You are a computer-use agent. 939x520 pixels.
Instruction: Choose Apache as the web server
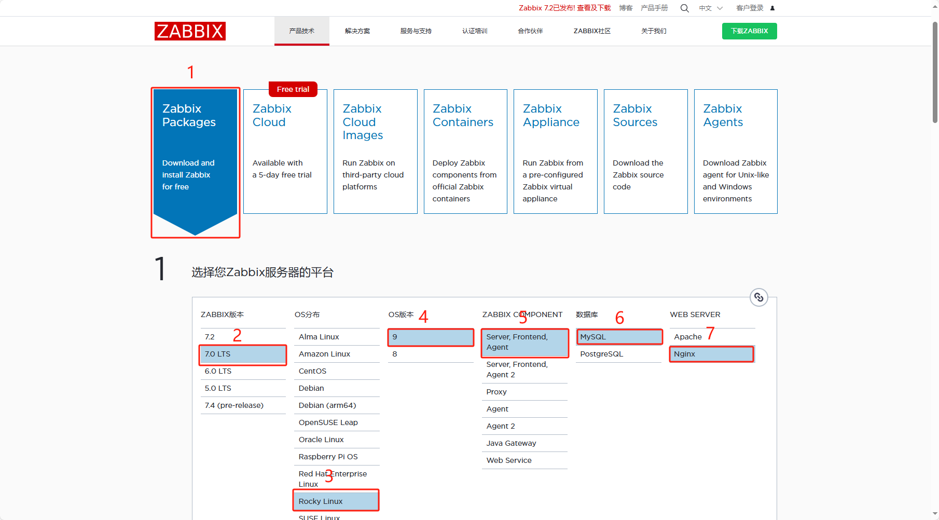[x=713, y=337]
